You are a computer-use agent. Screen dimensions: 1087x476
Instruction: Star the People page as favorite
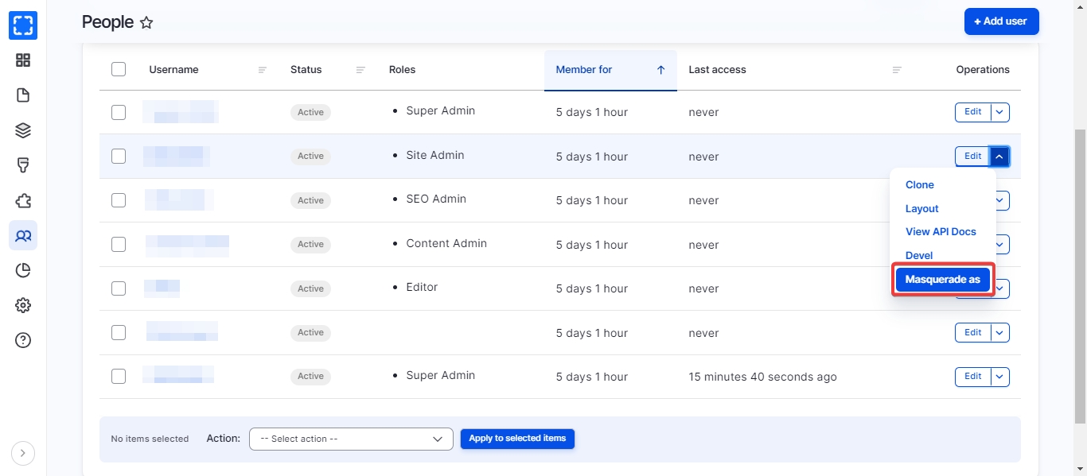pyautogui.click(x=146, y=23)
